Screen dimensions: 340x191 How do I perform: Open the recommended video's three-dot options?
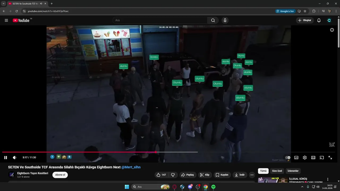[328, 179]
